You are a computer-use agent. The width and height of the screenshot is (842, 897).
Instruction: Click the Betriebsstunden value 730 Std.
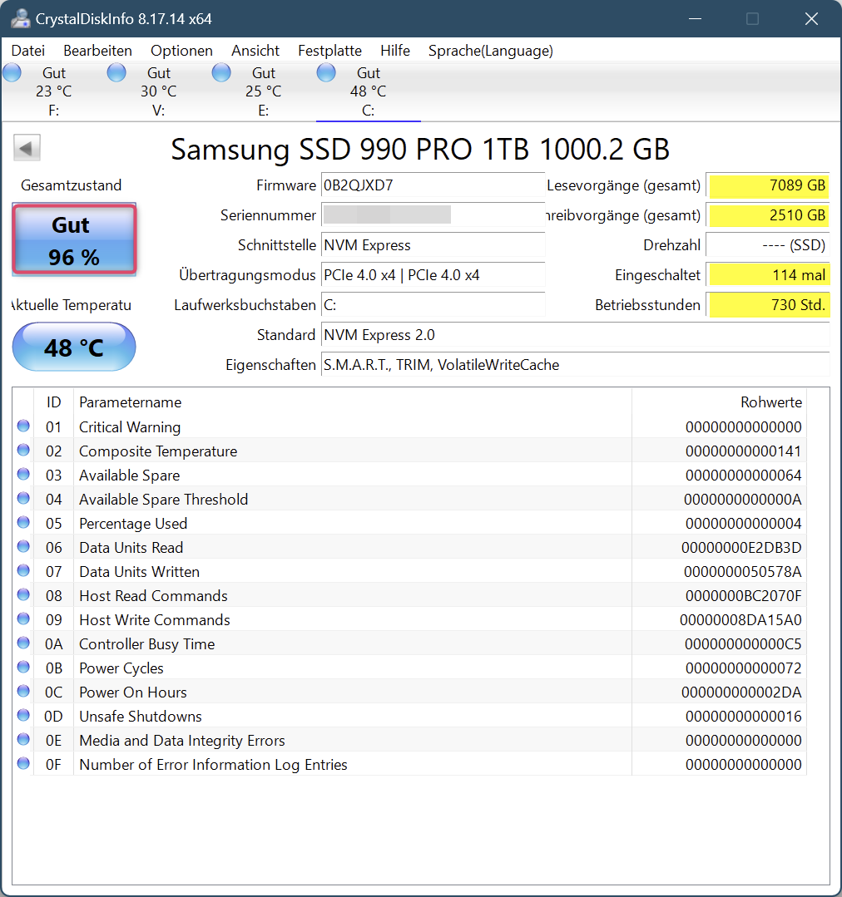tap(768, 305)
